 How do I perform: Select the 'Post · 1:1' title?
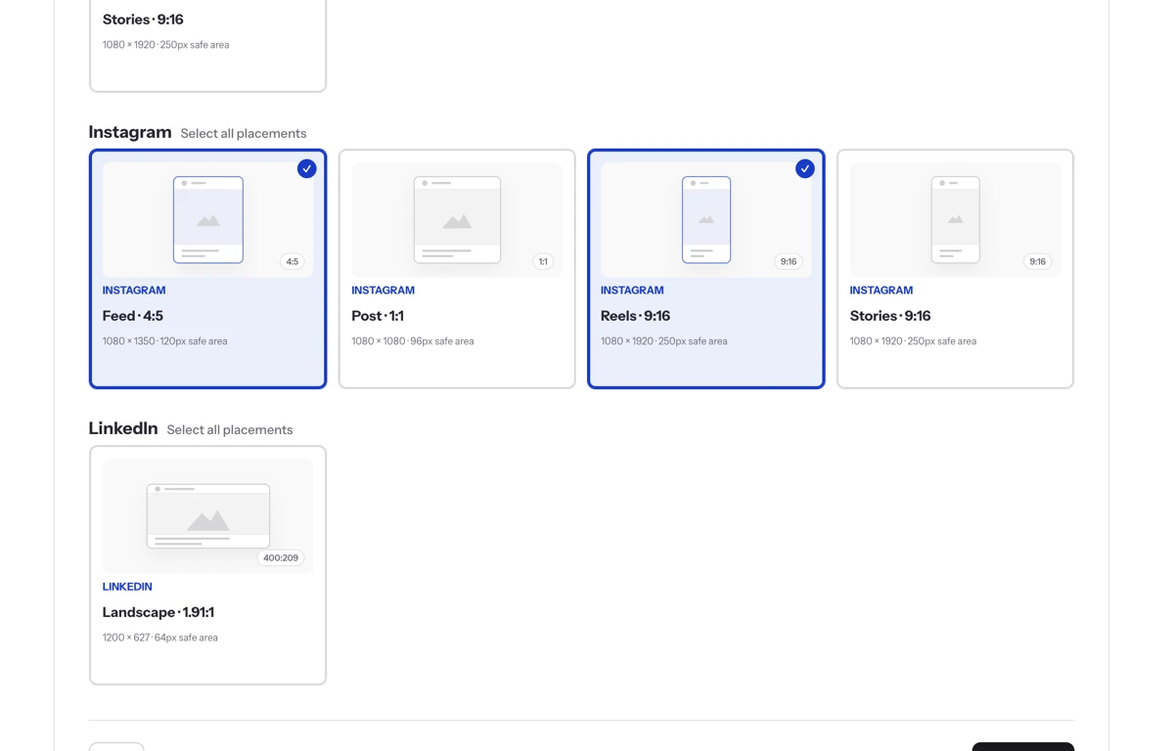click(x=378, y=316)
